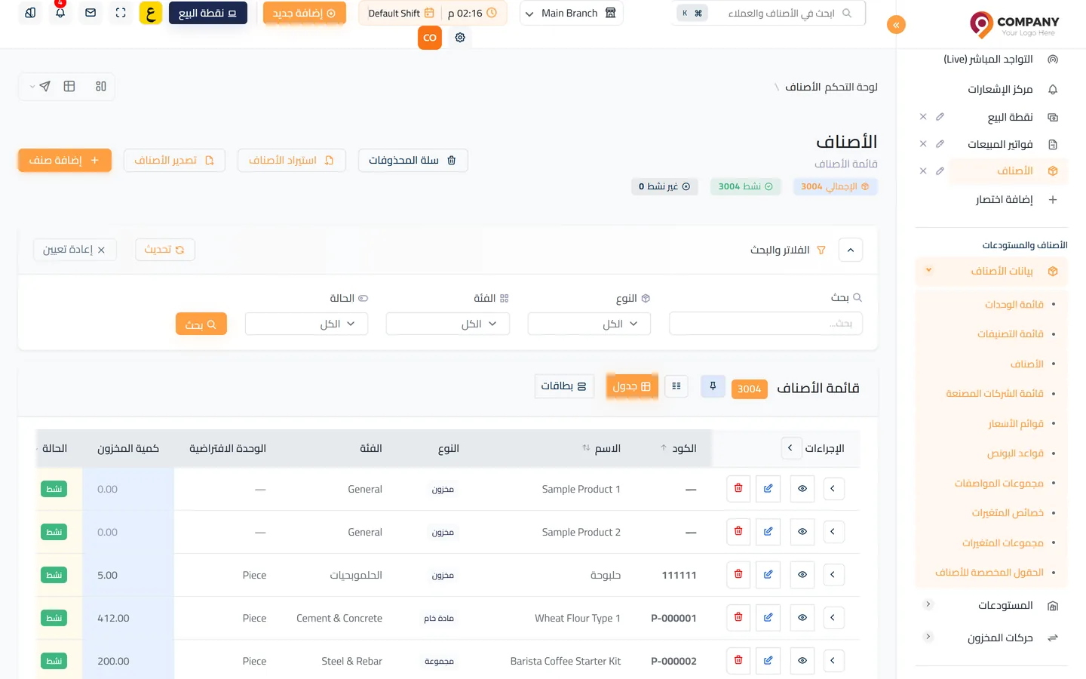Remove نقطة البيع shortcut from sidebar
The image size is (1086, 679).
pyautogui.click(x=923, y=117)
